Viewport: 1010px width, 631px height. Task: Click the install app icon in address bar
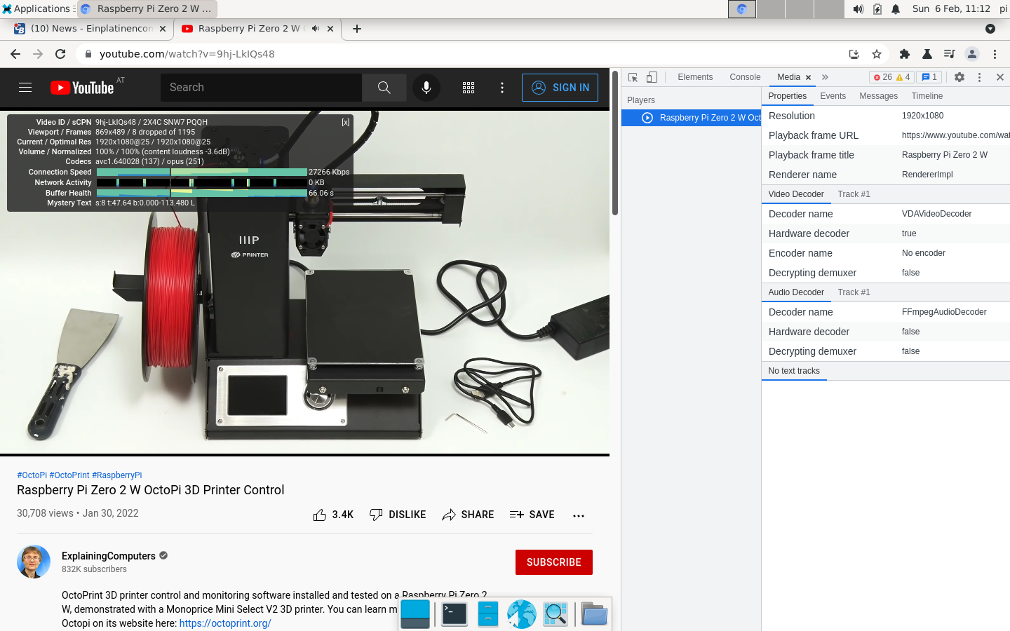(x=854, y=54)
